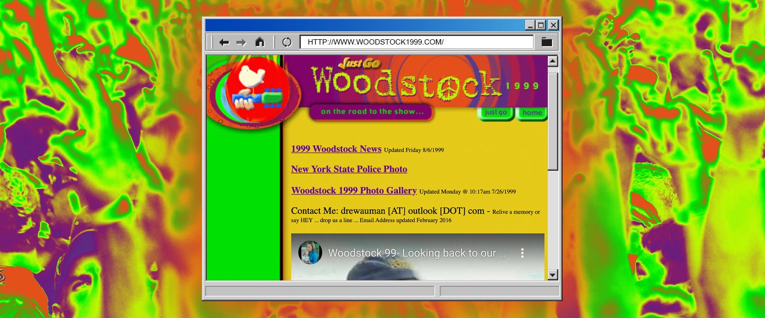765x318 pixels.
Task: Reload the page with the refresh icon
Action: pyautogui.click(x=287, y=42)
